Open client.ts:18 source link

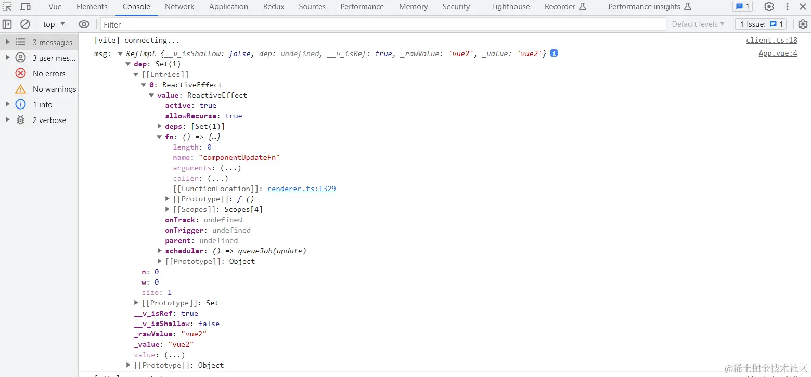coord(771,41)
